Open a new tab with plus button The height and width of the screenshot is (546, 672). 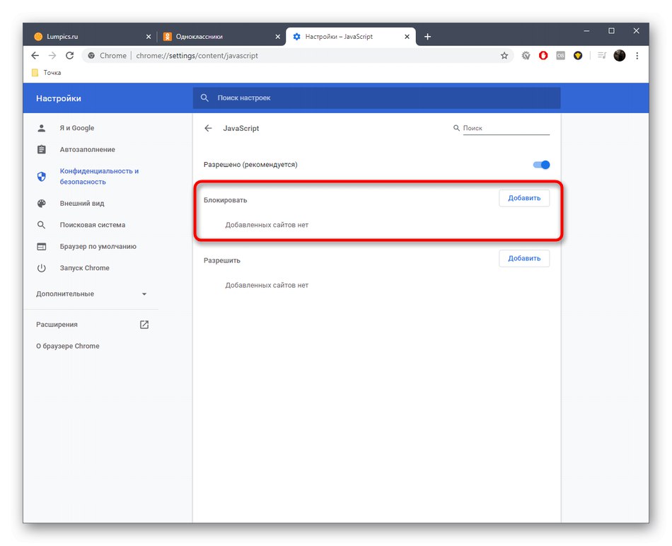(427, 37)
